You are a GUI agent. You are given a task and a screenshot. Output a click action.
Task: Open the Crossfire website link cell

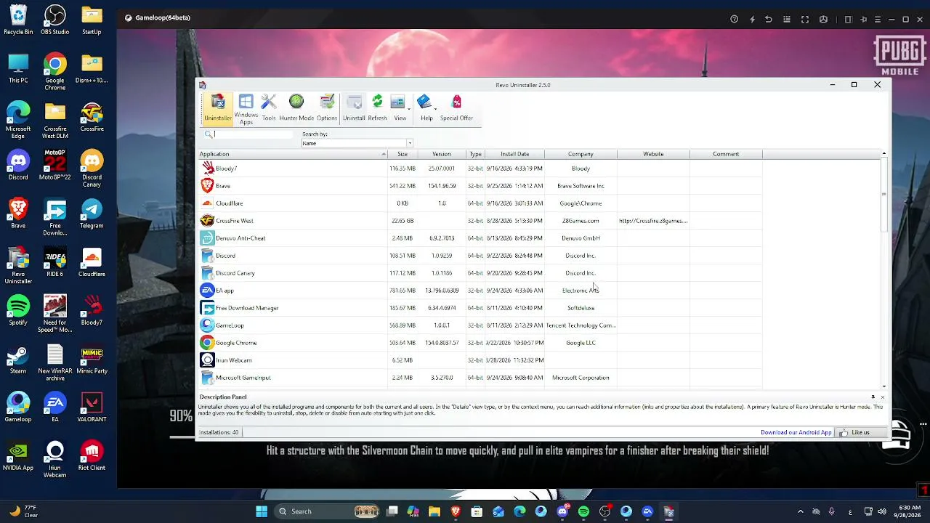(x=653, y=221)
